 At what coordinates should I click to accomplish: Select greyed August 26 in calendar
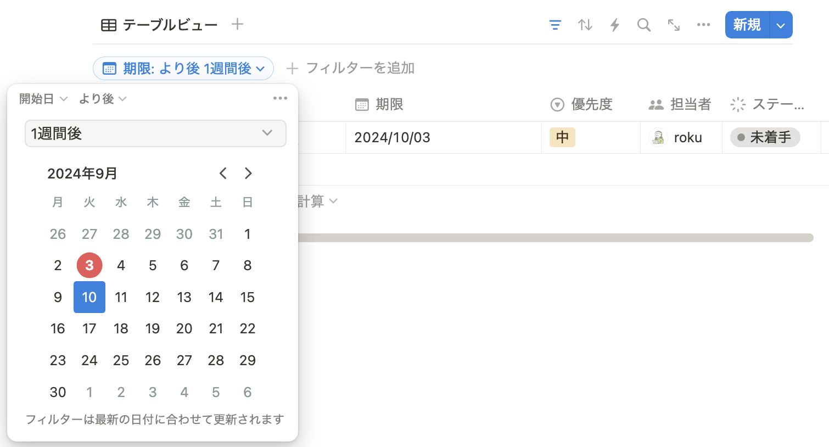click(x=58, y=234)
